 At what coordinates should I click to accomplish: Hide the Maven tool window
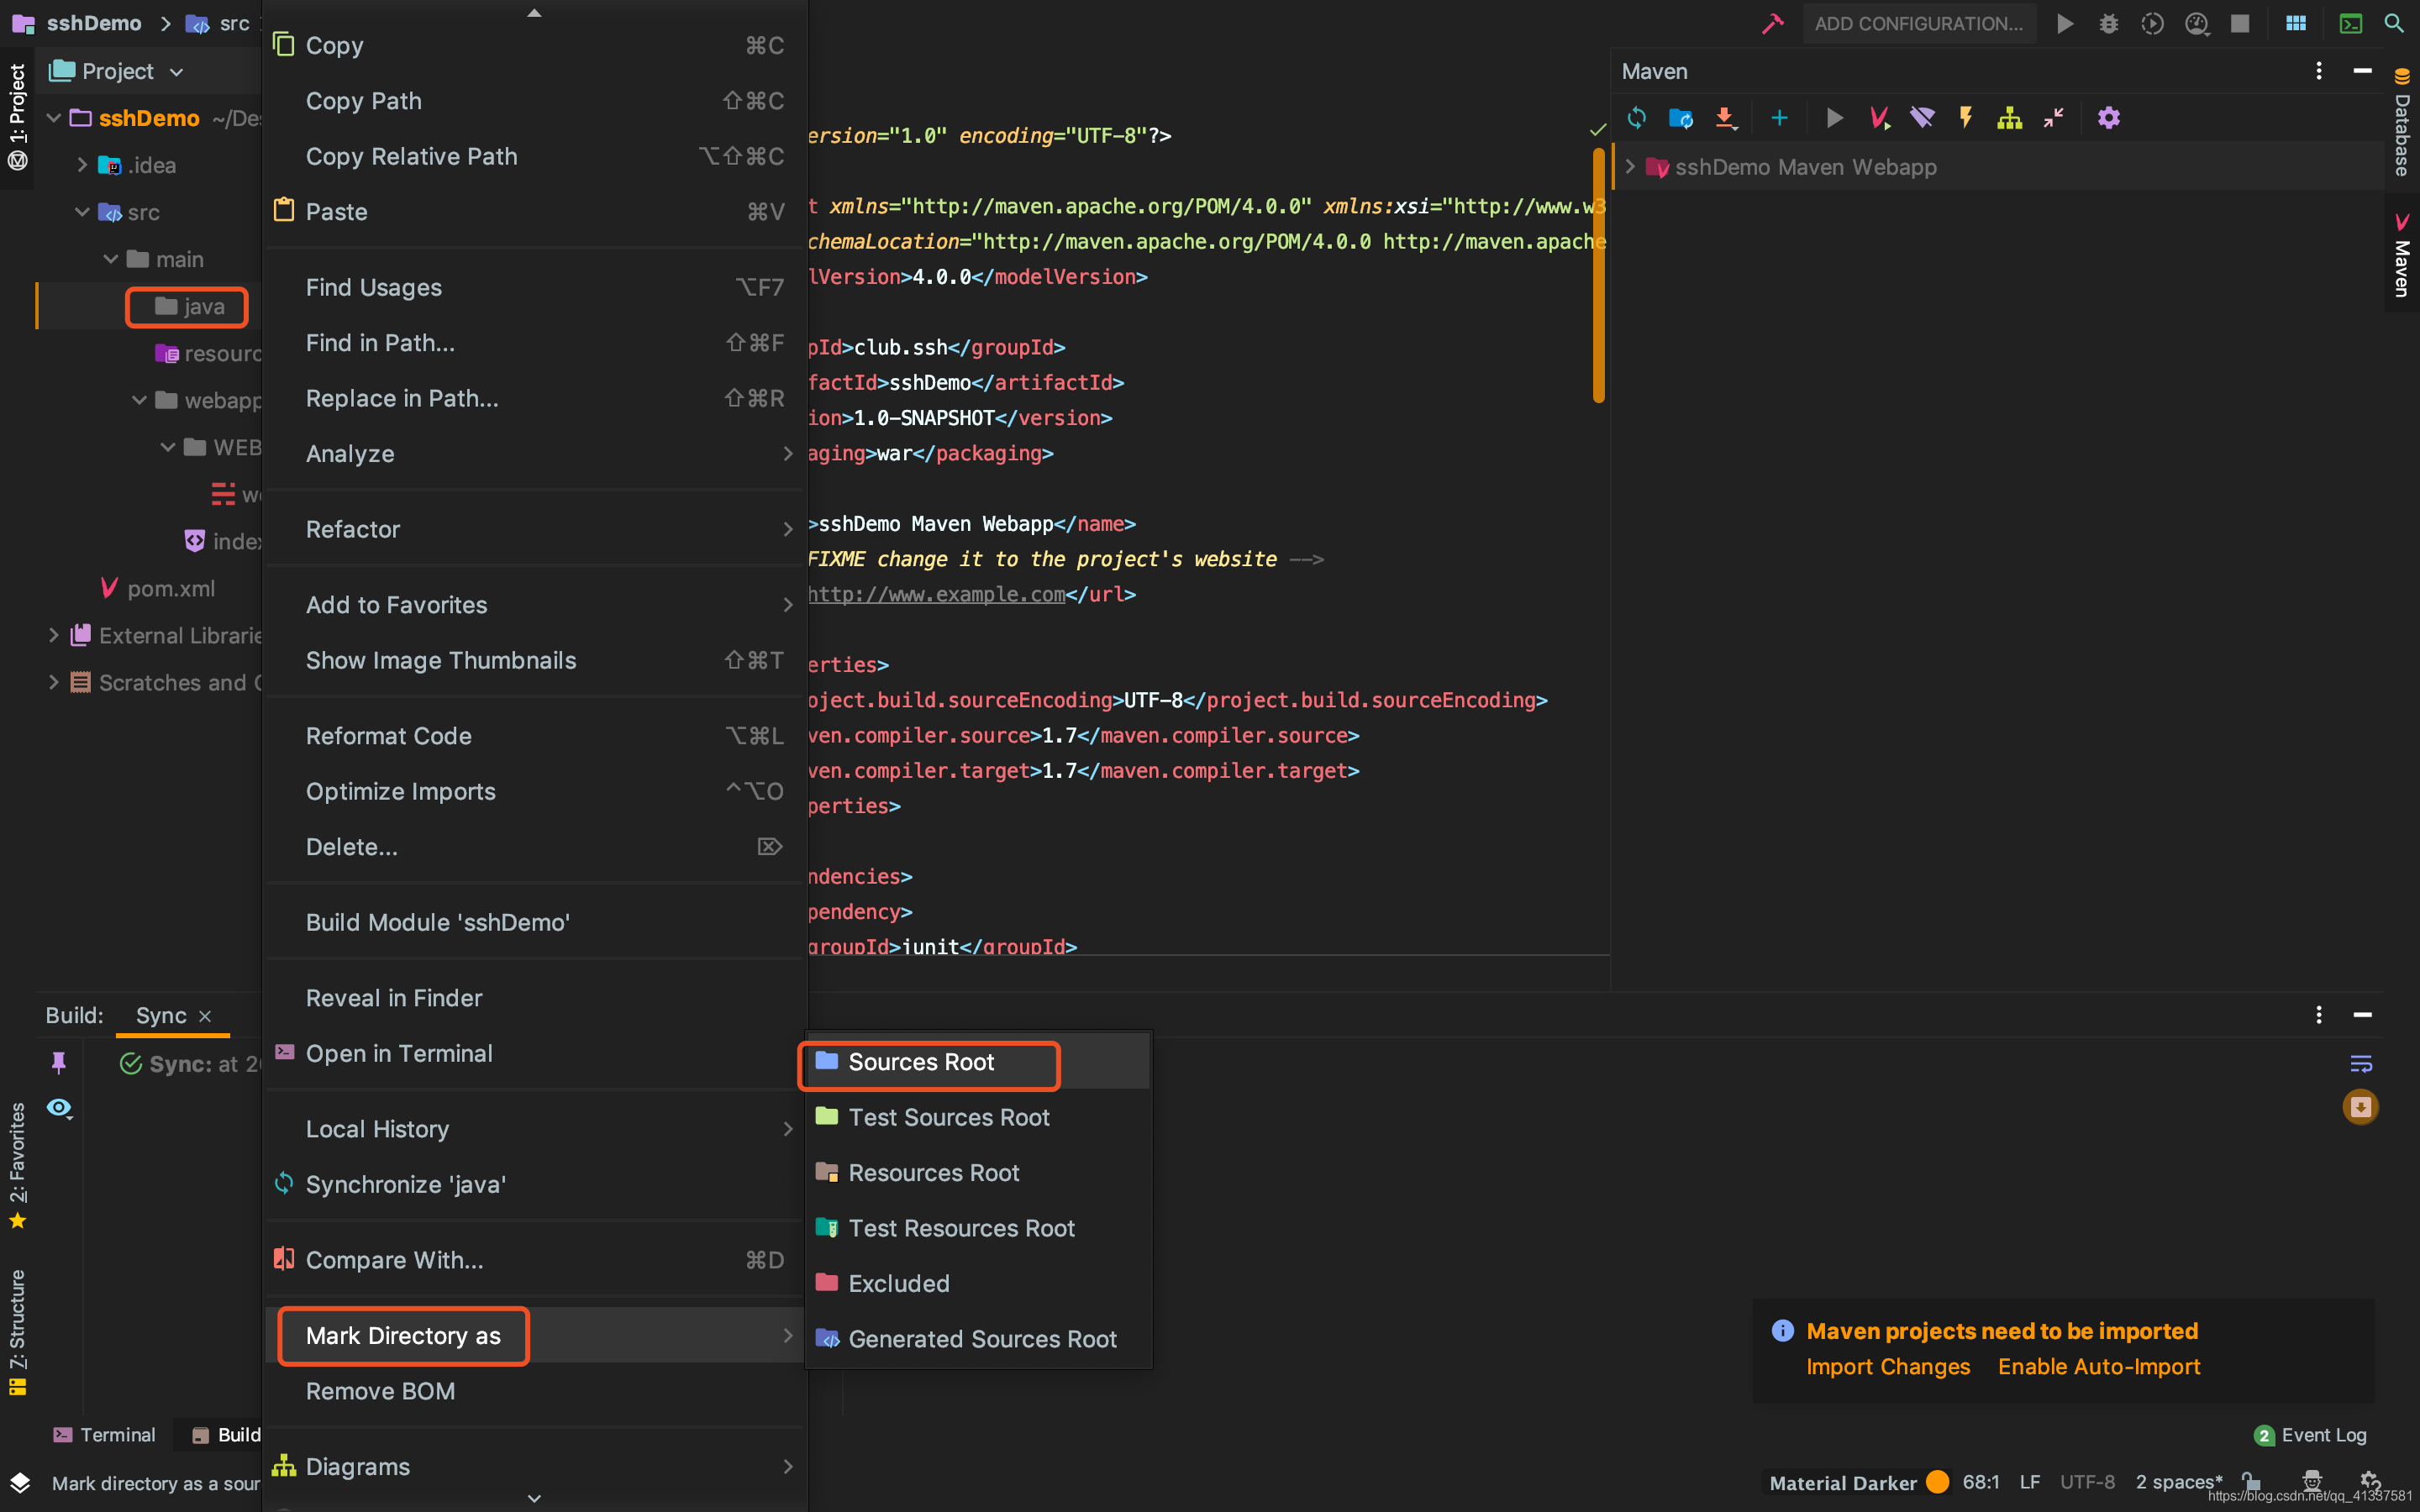coord(2363,71)
